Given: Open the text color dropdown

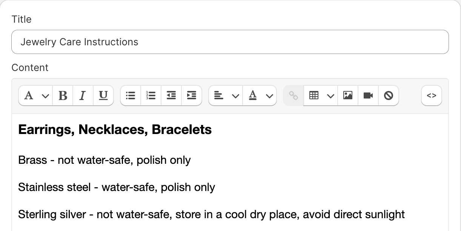Looking at the screenshot, I should [260, 95].
